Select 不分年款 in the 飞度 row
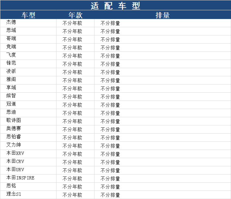Viewport: 231px width, 199px height. click(x=72, y=56)
